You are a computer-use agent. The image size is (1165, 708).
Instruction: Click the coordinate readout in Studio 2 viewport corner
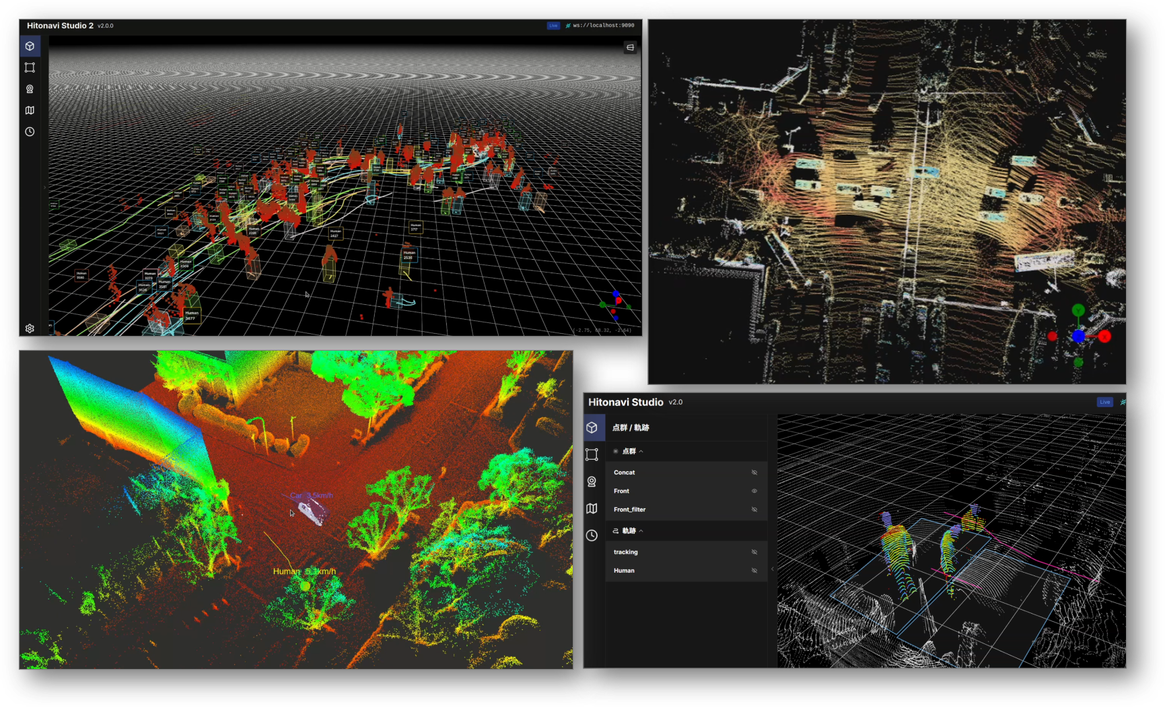(x=602, y=330)
